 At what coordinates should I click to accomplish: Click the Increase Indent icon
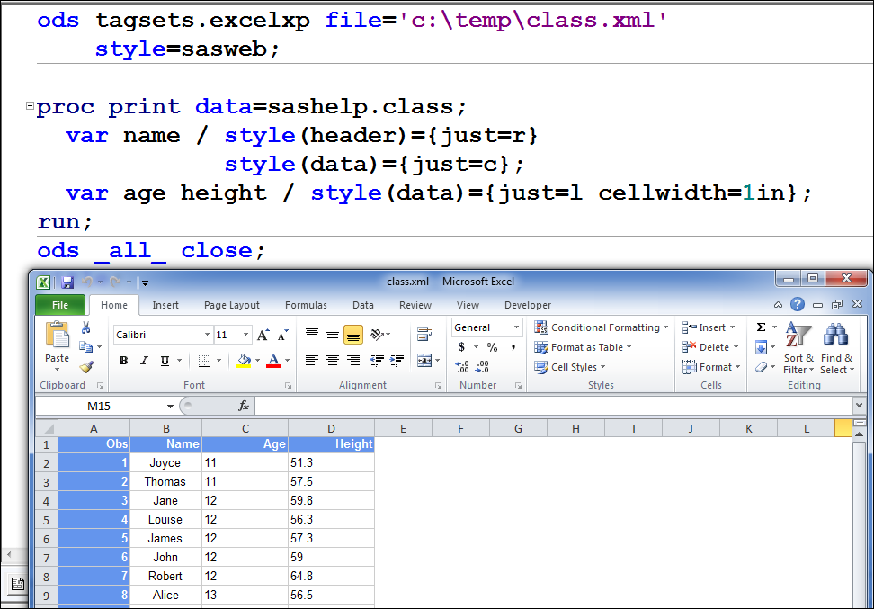[x=397, y=361]
